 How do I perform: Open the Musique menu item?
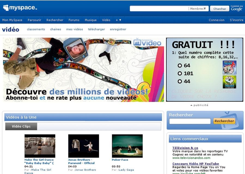coord(91,20)
